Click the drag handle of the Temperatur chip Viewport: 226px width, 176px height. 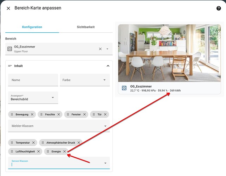tap(12, 143)
